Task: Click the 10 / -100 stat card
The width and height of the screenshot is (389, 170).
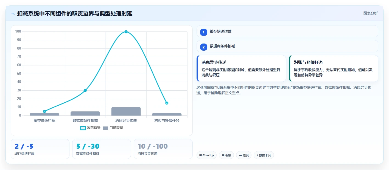Action: [x=163, y=149]
